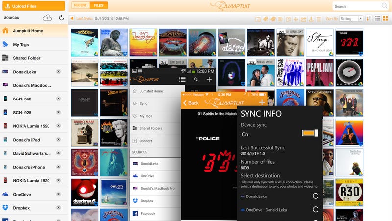
Task: Click the share toolbar icon
Action: 303,19
